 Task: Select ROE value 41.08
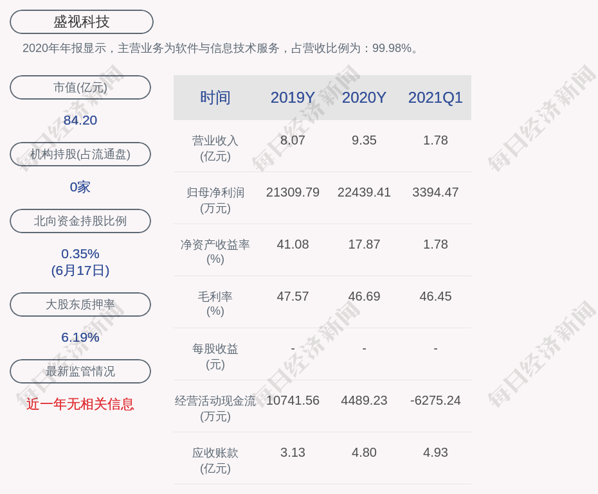pos(293,244)
